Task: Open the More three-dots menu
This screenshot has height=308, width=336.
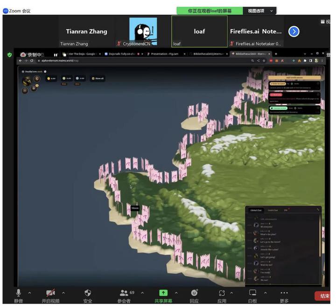Action: (x=284, y=295)
